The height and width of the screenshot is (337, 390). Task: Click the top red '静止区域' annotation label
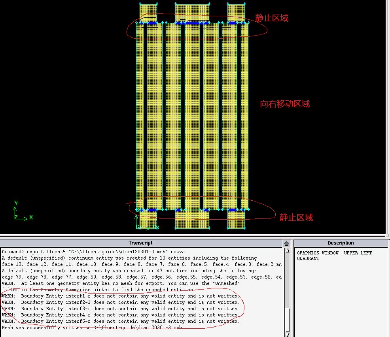point(272,18)
